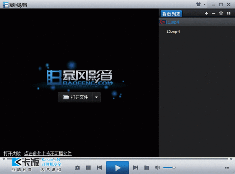The height and width of the screenshot is (174, 235).
Task: Switch to the 播放列表 tab
Action: (x=171, y=14)
